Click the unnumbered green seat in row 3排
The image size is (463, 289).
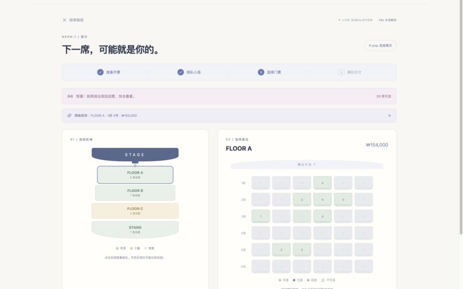(x=302, y=216)
